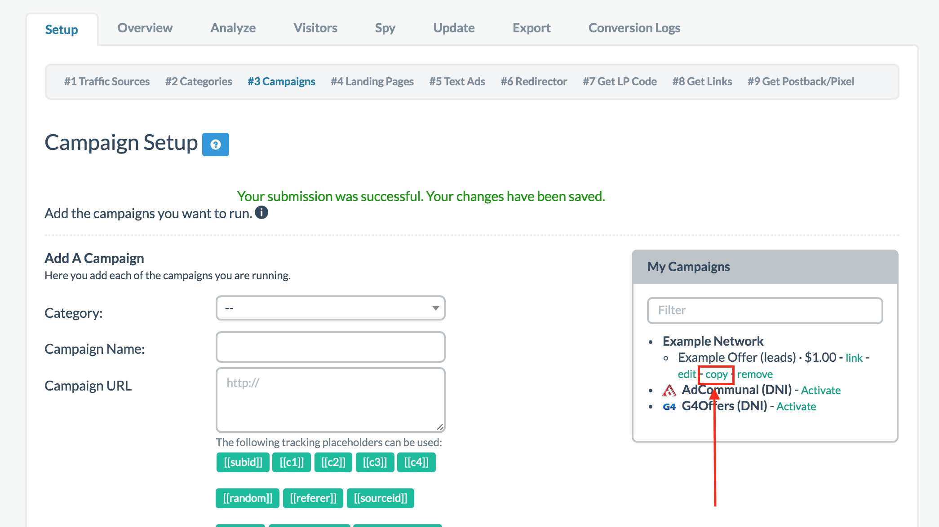The width and height of the screenshot is (939, 527).
Task: Activate the G4Offers (DNI) network
Action: (x=796, y=407)
